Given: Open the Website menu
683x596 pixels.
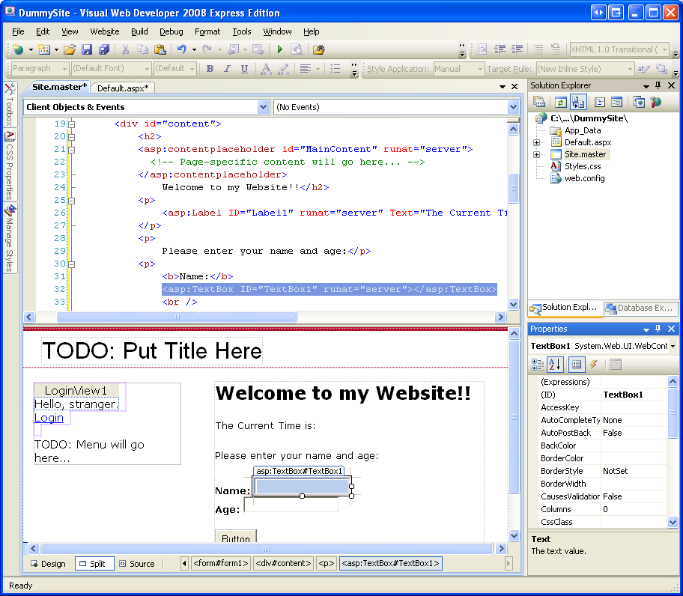Looking at the screenshot, I should (105, 31).
